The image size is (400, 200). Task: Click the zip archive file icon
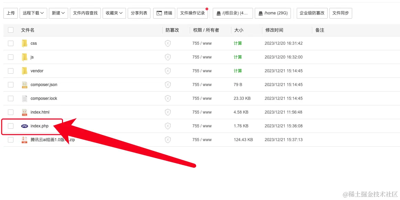click(24, 140)
